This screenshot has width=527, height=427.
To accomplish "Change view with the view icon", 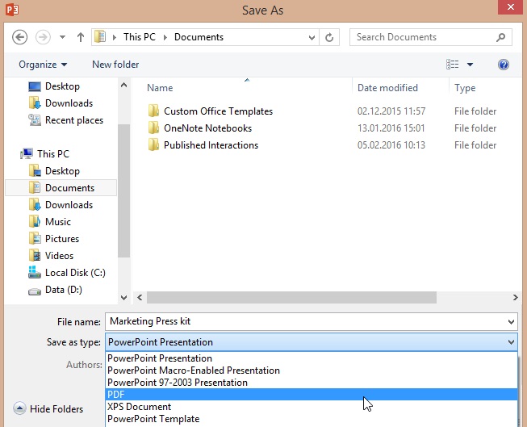I will (453, 65).
